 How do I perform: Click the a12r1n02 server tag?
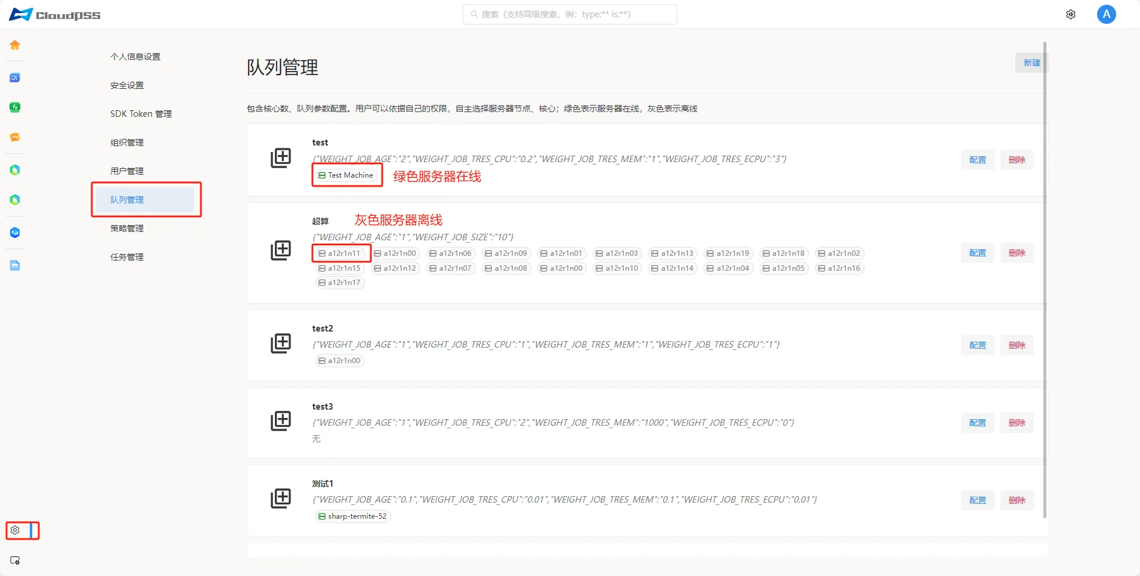pos(839,253)
